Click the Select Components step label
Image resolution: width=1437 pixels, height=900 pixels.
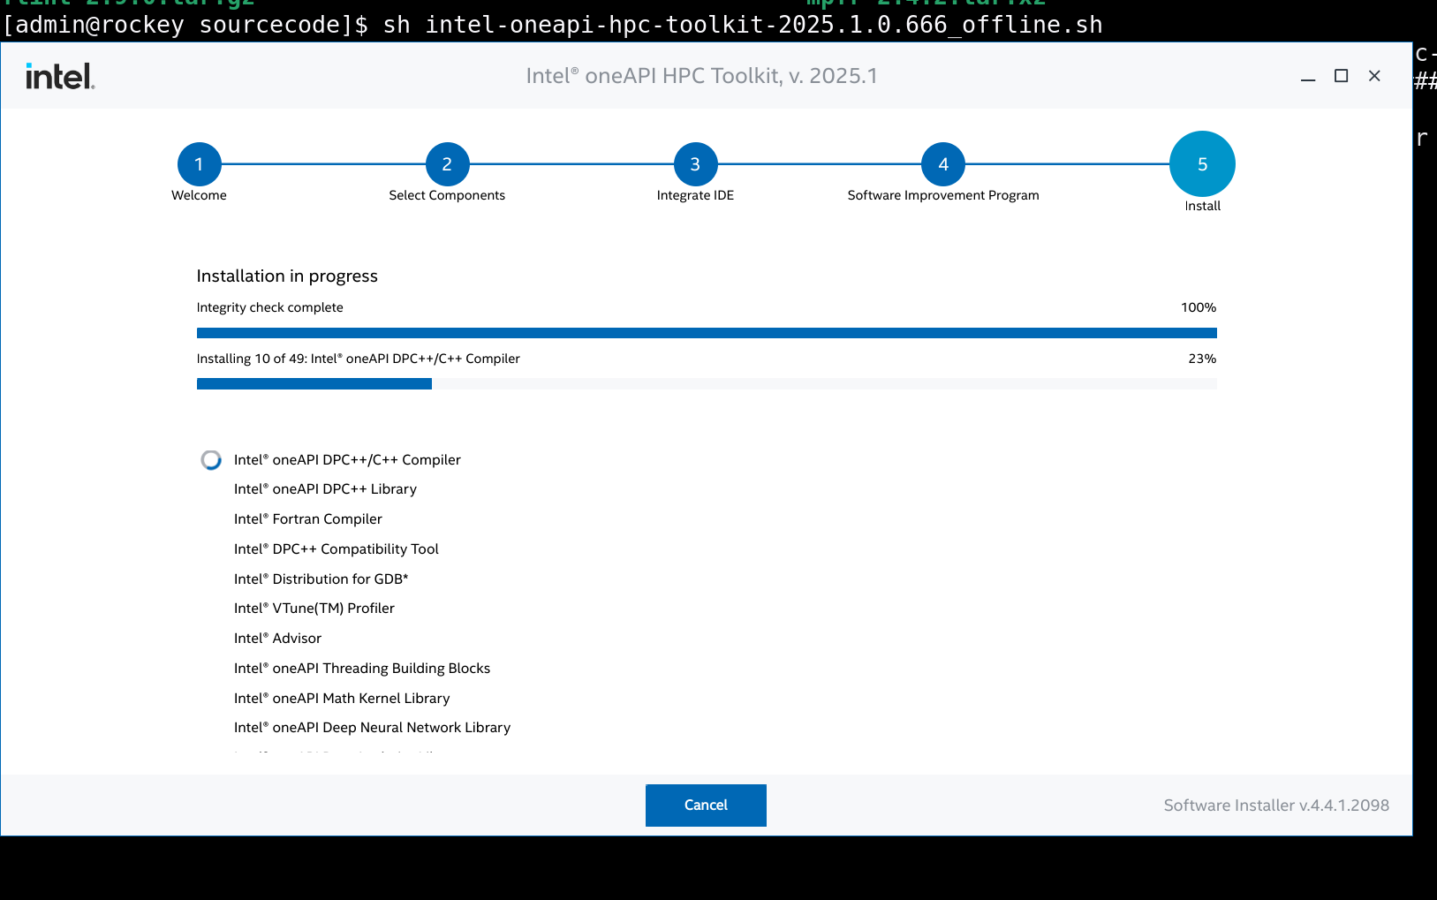(x=447, y=195)
